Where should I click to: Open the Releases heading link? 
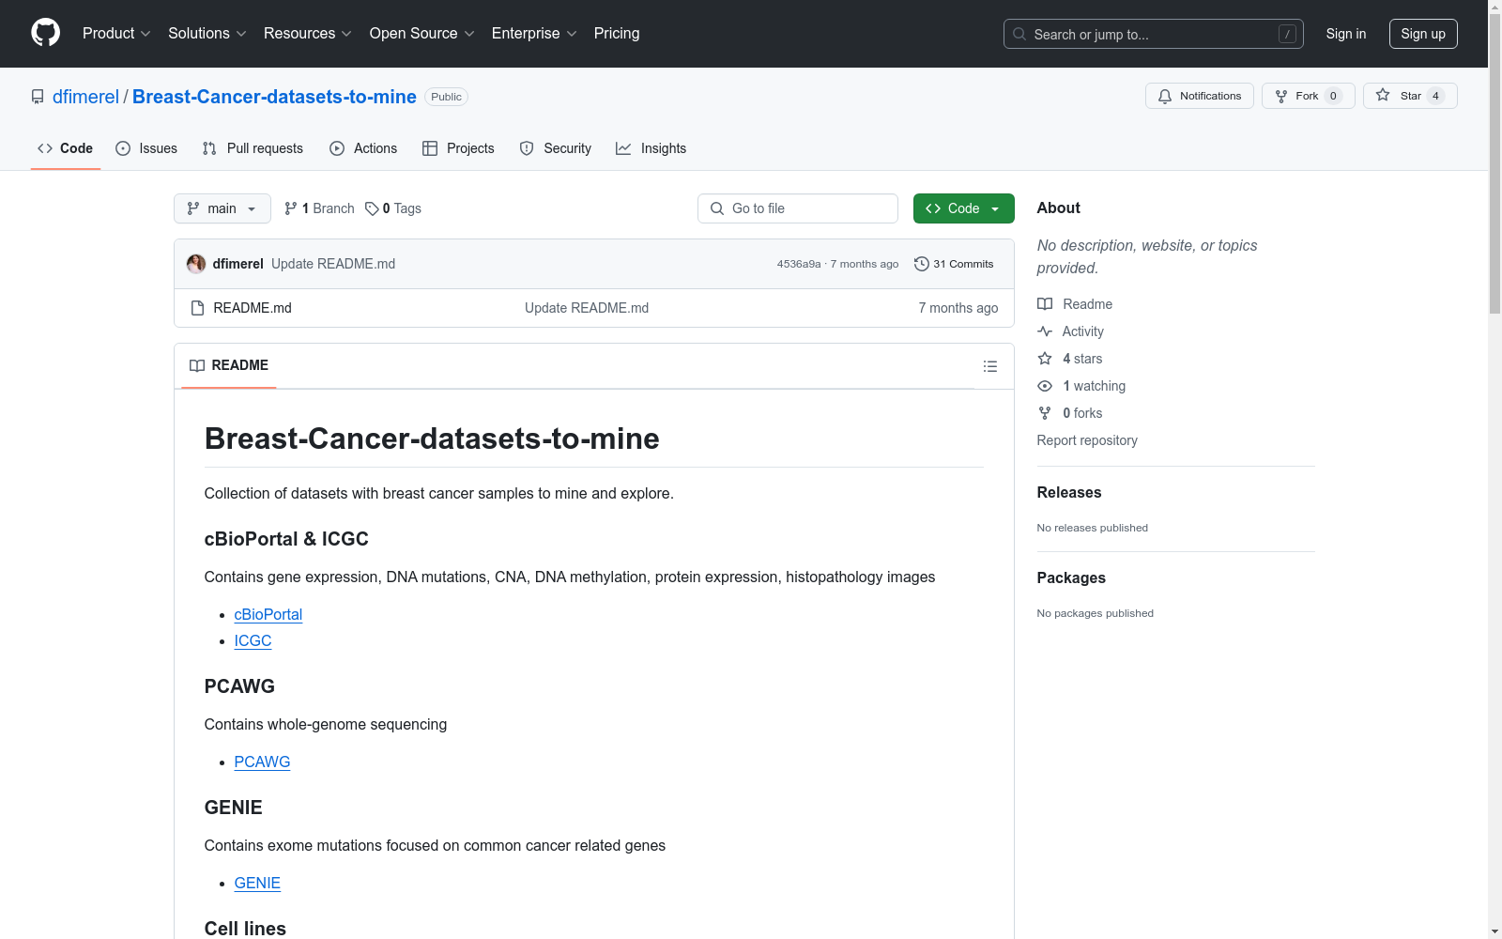point(1069,492)
